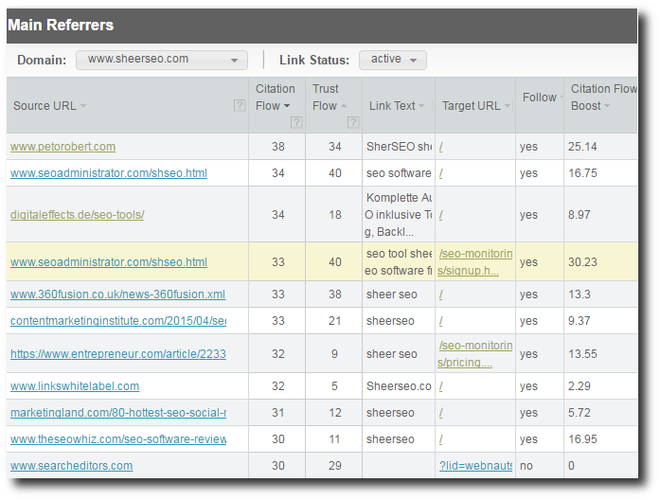Open the Link Status dropdown showing active
This screenshot has width=660, height=500.
[x=393, y=60]
